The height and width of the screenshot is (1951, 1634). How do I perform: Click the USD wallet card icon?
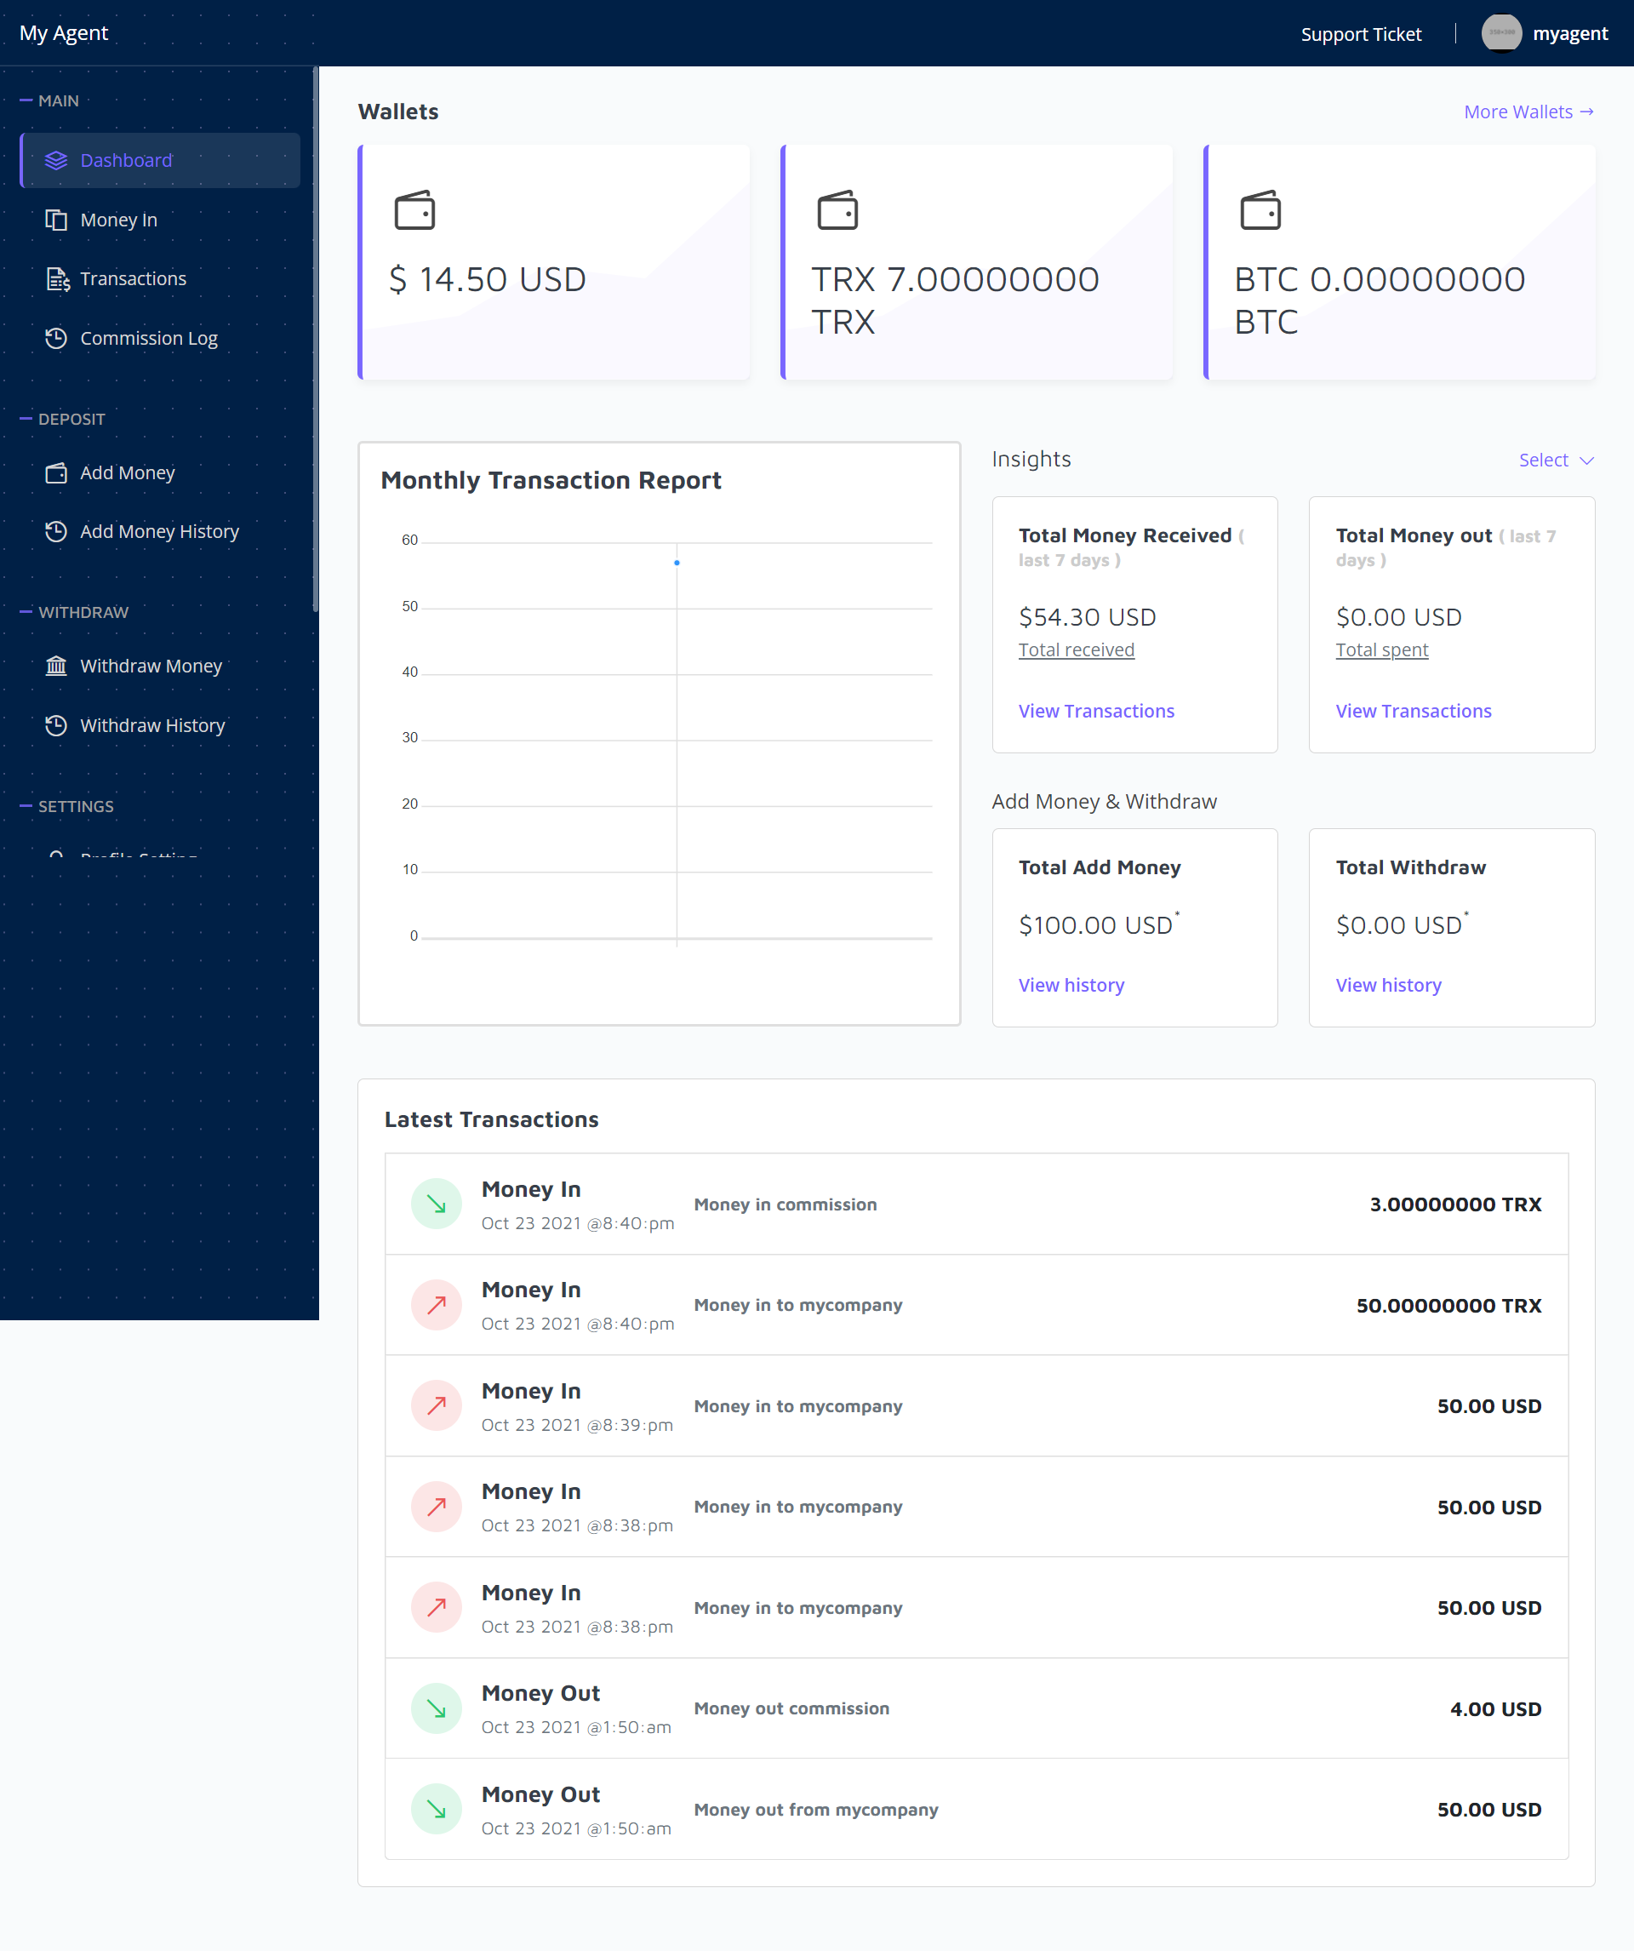414,210
